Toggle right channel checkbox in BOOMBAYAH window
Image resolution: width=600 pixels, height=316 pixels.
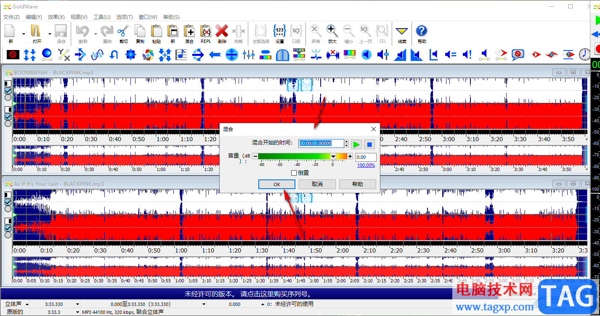(8, 116)
